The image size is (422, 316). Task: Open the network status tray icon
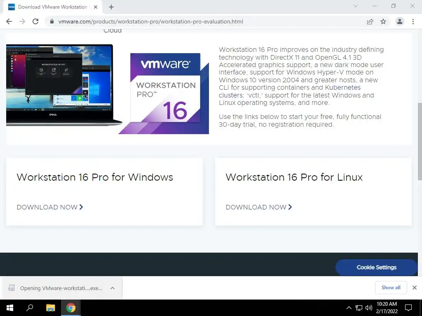point(359,308)
